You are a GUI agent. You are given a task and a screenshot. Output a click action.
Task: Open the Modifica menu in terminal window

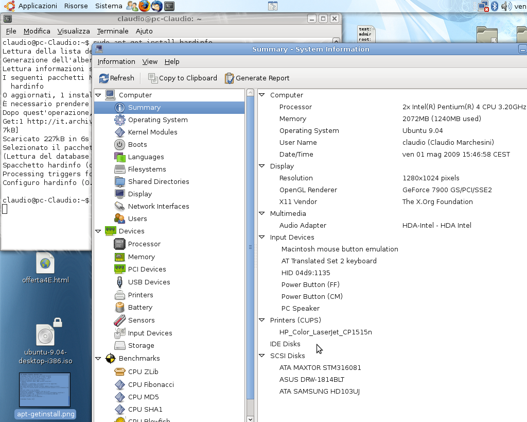(x=37, y=31)
